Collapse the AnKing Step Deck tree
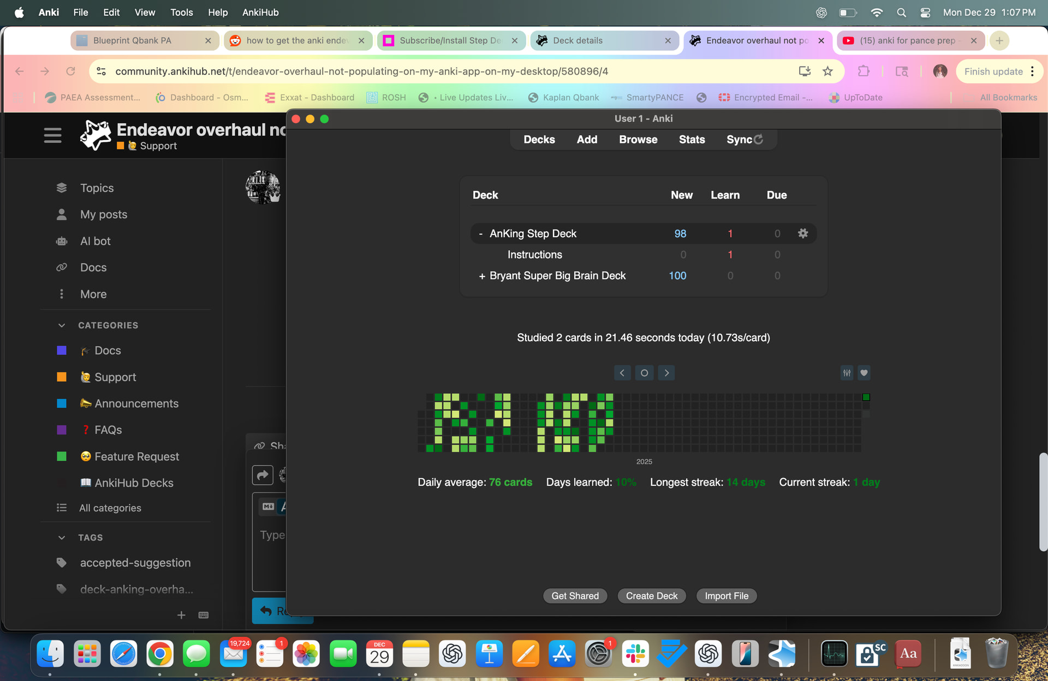Viewport: 1048px width, 681px height. [480, 234]
